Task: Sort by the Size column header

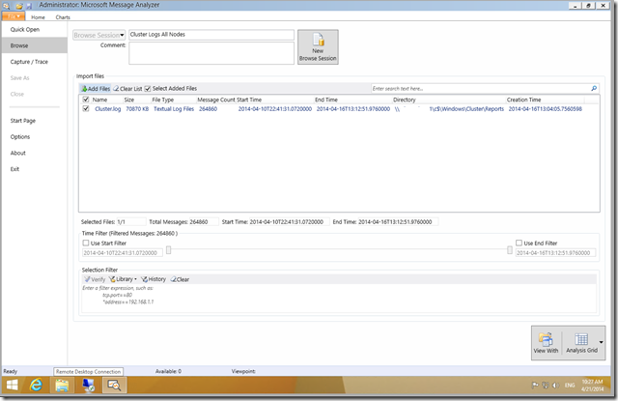Action: (x=129, y=100)
